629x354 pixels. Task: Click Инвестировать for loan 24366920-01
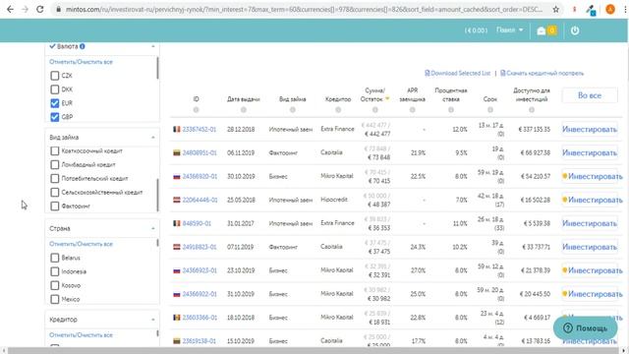[592, 176]
